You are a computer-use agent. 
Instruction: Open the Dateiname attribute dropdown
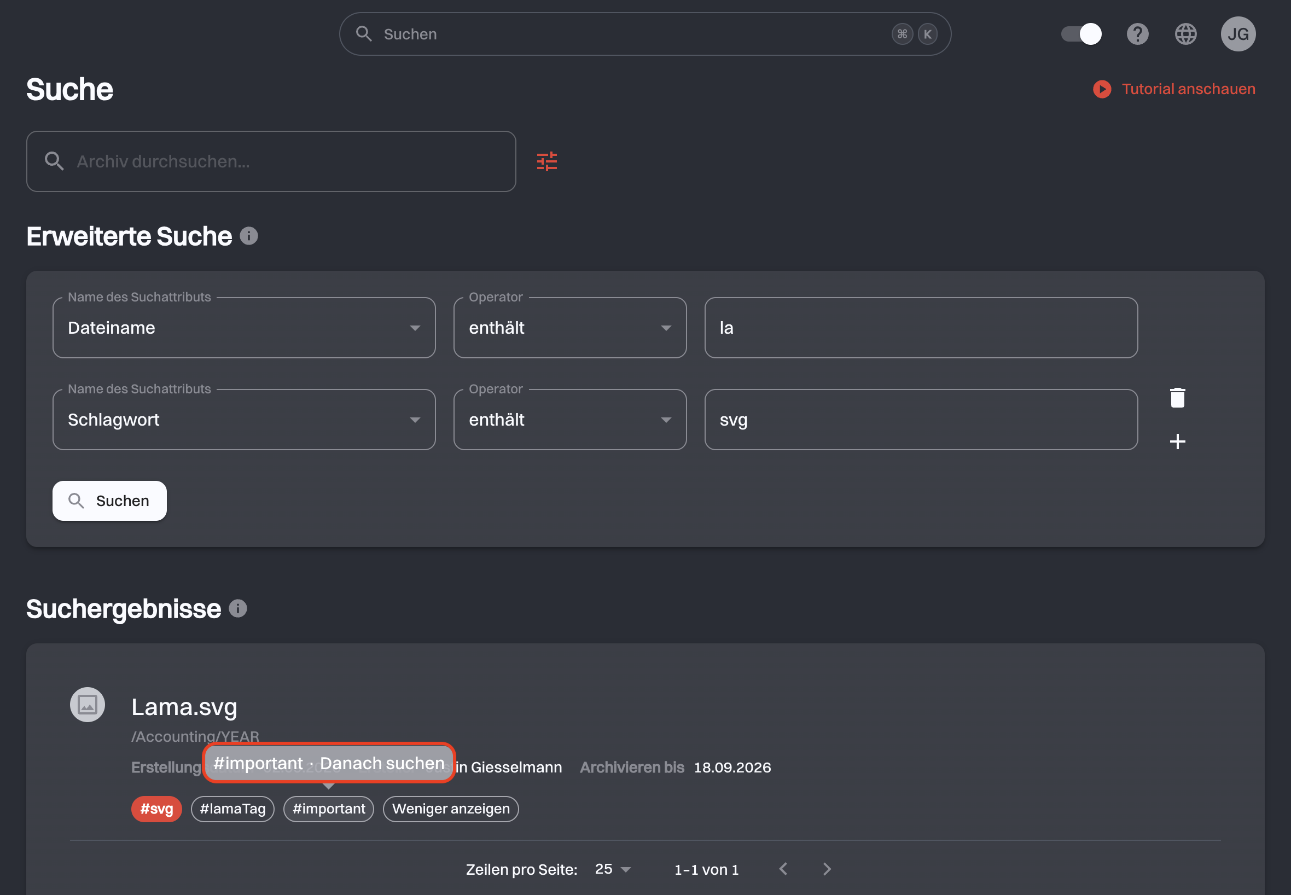tap(244, 328)
